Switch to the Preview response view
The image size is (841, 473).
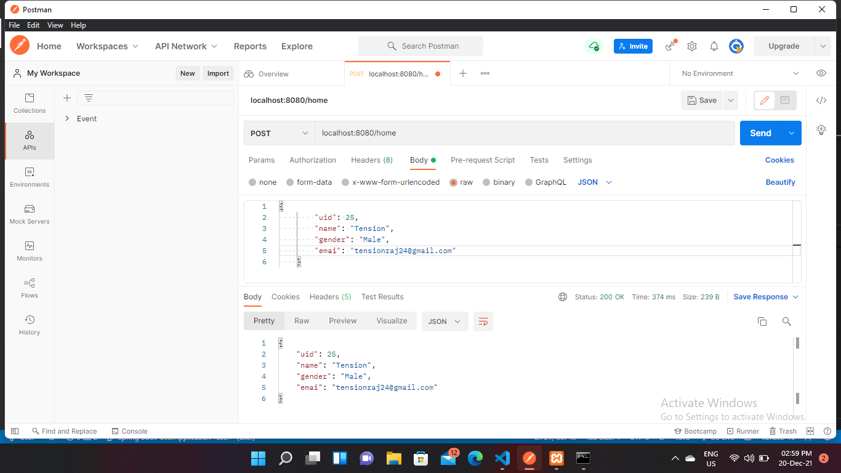pos(342,320)
